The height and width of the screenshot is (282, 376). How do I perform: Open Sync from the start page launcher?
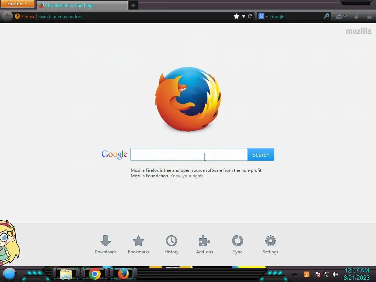238,245
